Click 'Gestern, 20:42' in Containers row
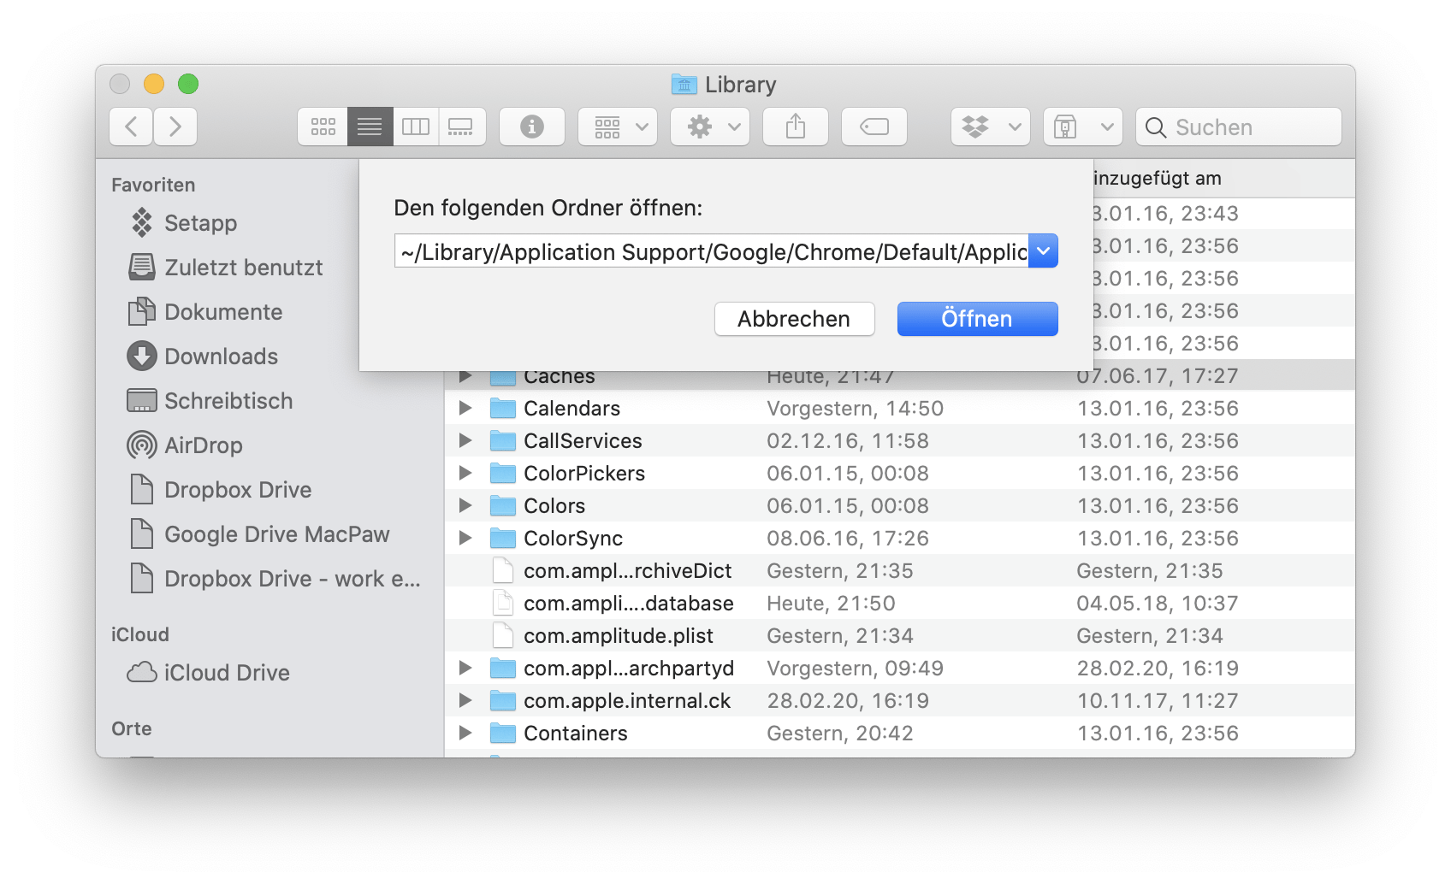Image resolution: width=1451 pixels, height=884 pixels. (839, 734)
